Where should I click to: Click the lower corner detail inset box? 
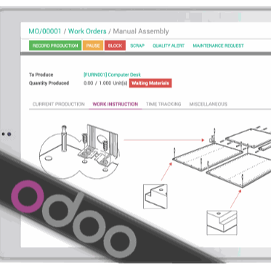point(222,222)
